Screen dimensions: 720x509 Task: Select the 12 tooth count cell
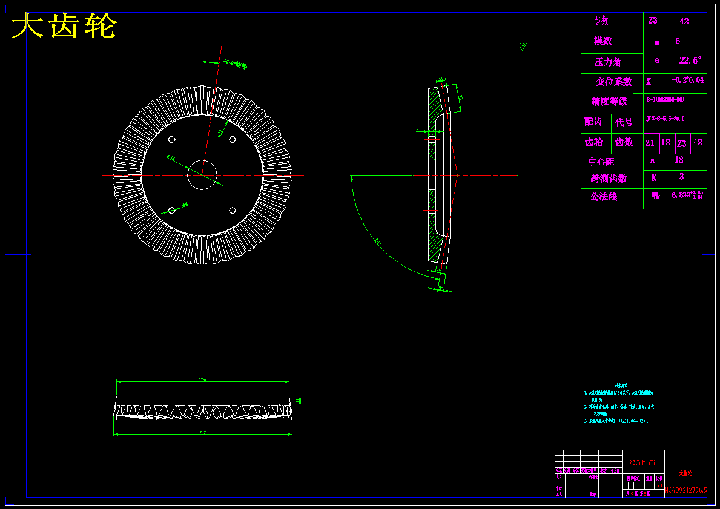(666, 142)
